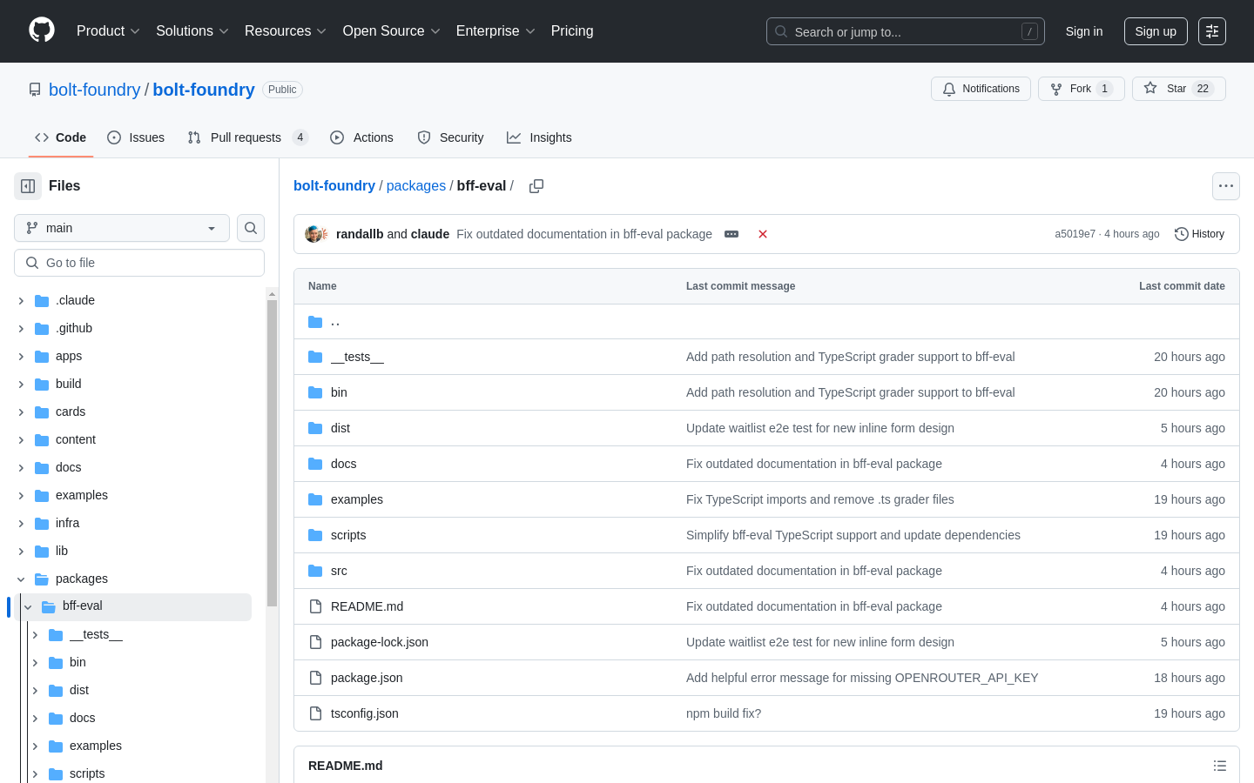Open the main branch selector dropdown

coord(122,228)
